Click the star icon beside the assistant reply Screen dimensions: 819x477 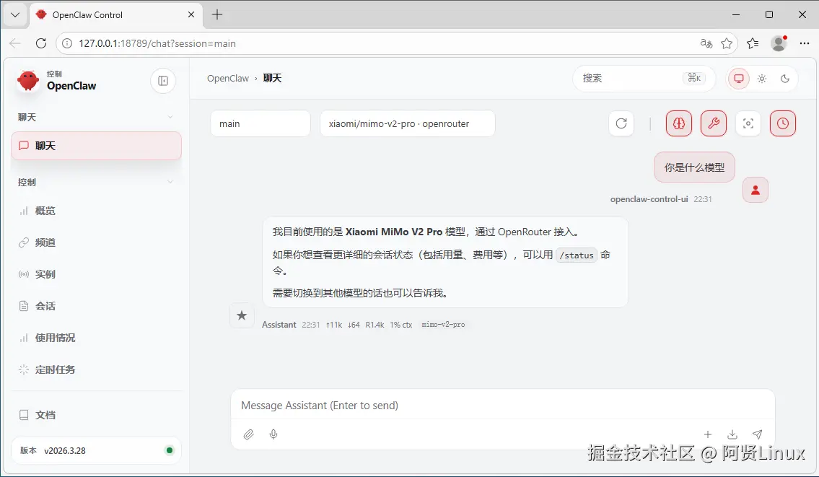click(x=241, y=315)
